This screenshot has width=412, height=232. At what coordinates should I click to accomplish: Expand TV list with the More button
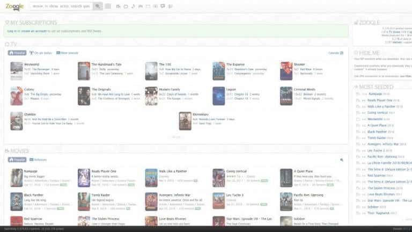coord(176,137)
